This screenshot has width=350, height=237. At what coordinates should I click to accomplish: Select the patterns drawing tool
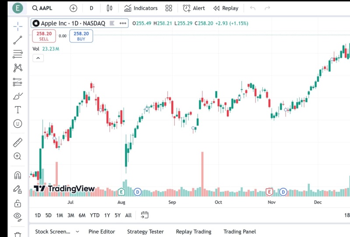click(18, 68)
